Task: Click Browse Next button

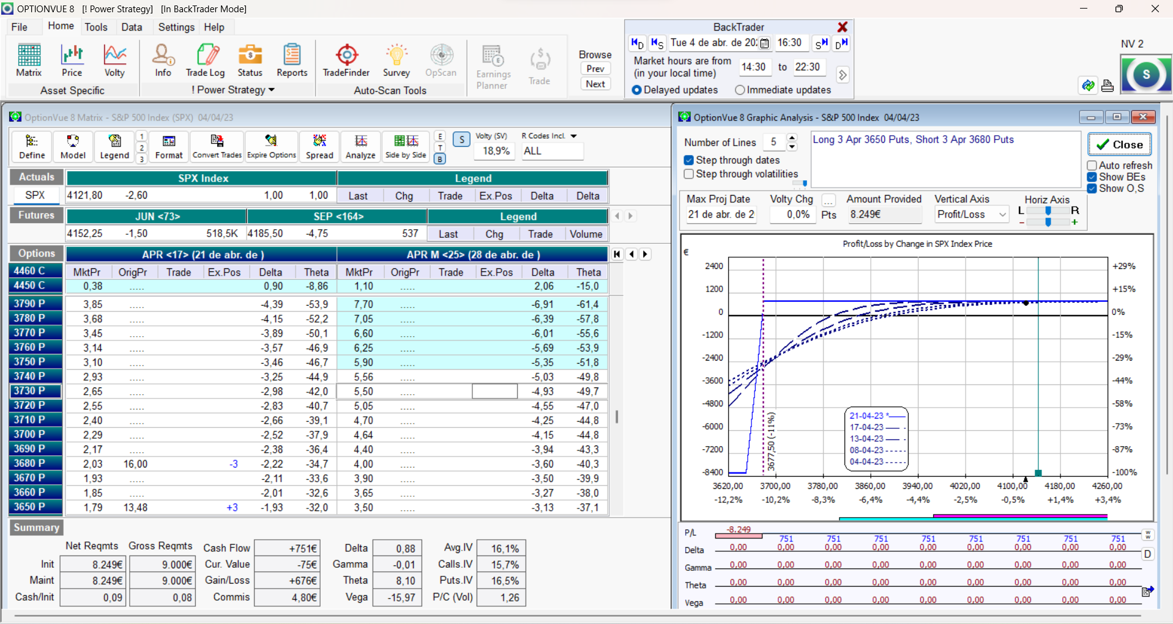Action: click(595, 84)
